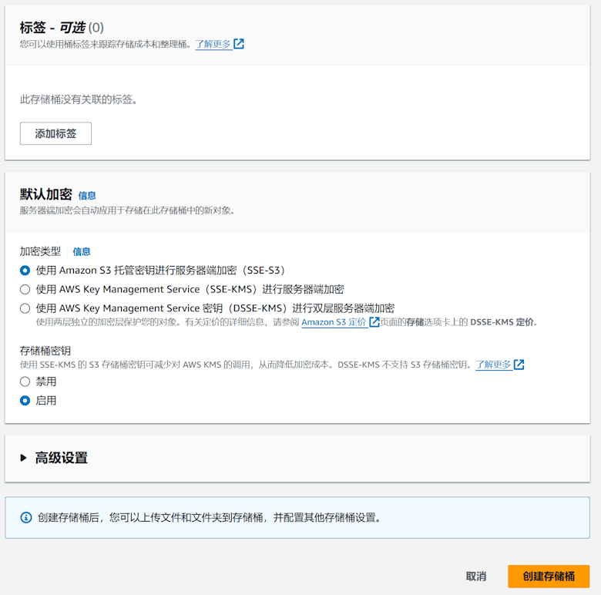
Task: Select 启用 for bucket key
Action: click(x=25, y=401)
